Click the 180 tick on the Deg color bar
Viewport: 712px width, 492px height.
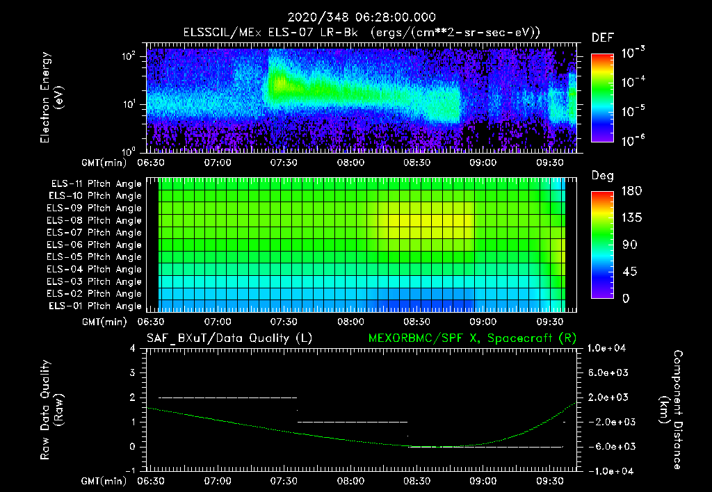[632, 191]
